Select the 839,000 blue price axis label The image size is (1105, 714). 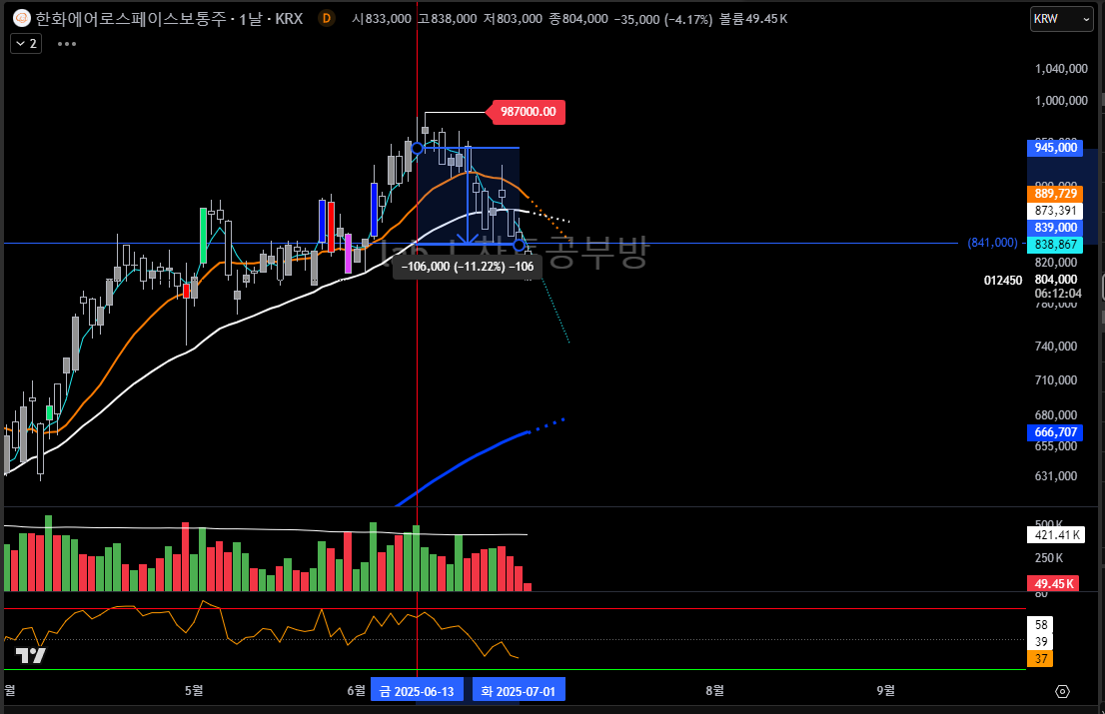tap(1055, 227)
